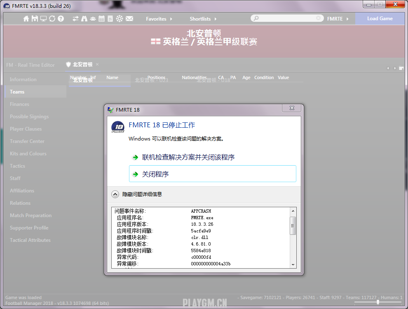Close the FMRTE 18 crash dialog
The height and width of the screenshot is (309, 408).
point(292,108)
